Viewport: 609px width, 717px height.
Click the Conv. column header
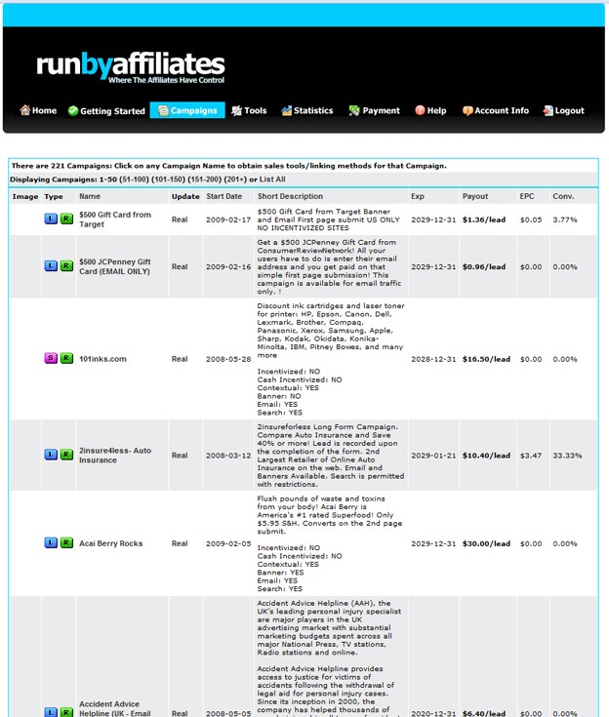563,196
